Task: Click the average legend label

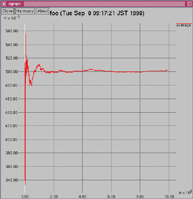Action: [184, 26]
